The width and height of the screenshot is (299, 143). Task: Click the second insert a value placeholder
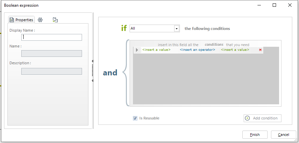[235, 50]
